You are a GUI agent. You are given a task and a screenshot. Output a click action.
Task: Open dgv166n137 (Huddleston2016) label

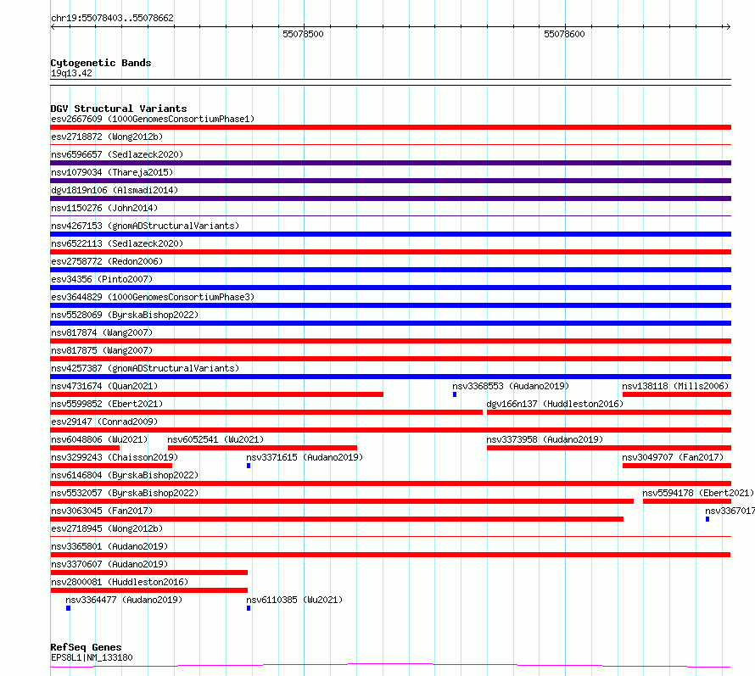[555, 404]
